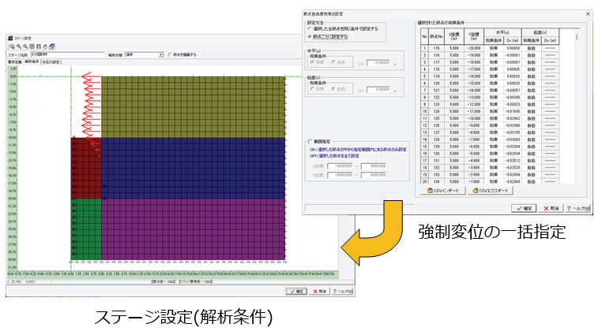Image resolution: width=602 pixels, height=335 pixels.
Task: Open the 解析状態 dropdown
Action: (161, 54)
